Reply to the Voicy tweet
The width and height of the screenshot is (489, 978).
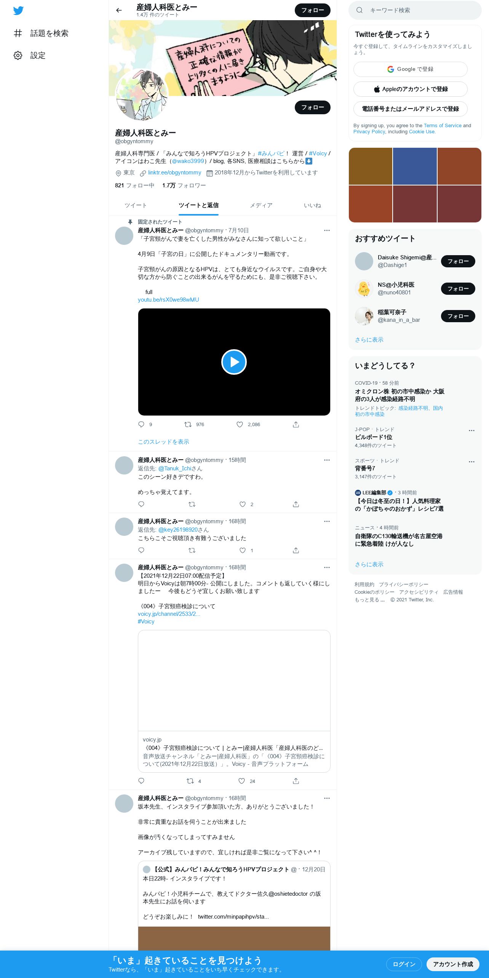(141, 781)
